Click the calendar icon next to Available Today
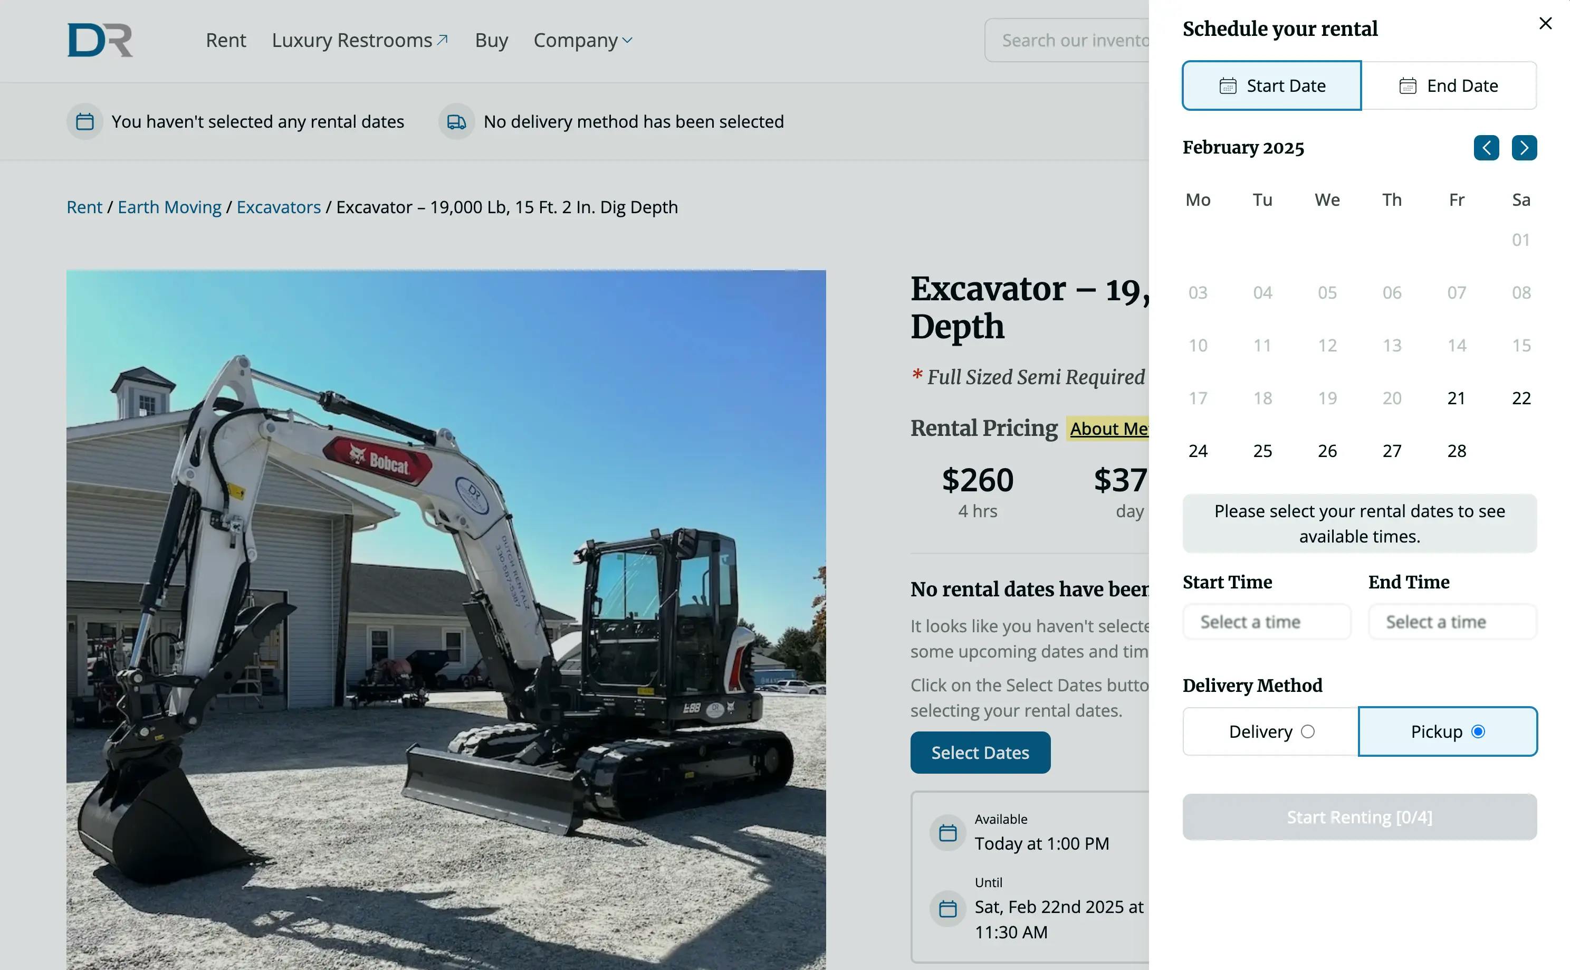Viewport: 1570px width, 970px height. click(946, 832)
